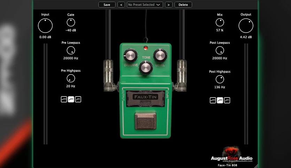Click the 4.42 dB output value
This screenshot has height=168, width=291.
pyautogui.click(x=246, y=37)
